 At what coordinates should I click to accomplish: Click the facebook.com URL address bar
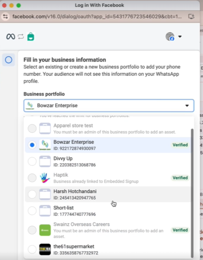click(x=97, y=16)
